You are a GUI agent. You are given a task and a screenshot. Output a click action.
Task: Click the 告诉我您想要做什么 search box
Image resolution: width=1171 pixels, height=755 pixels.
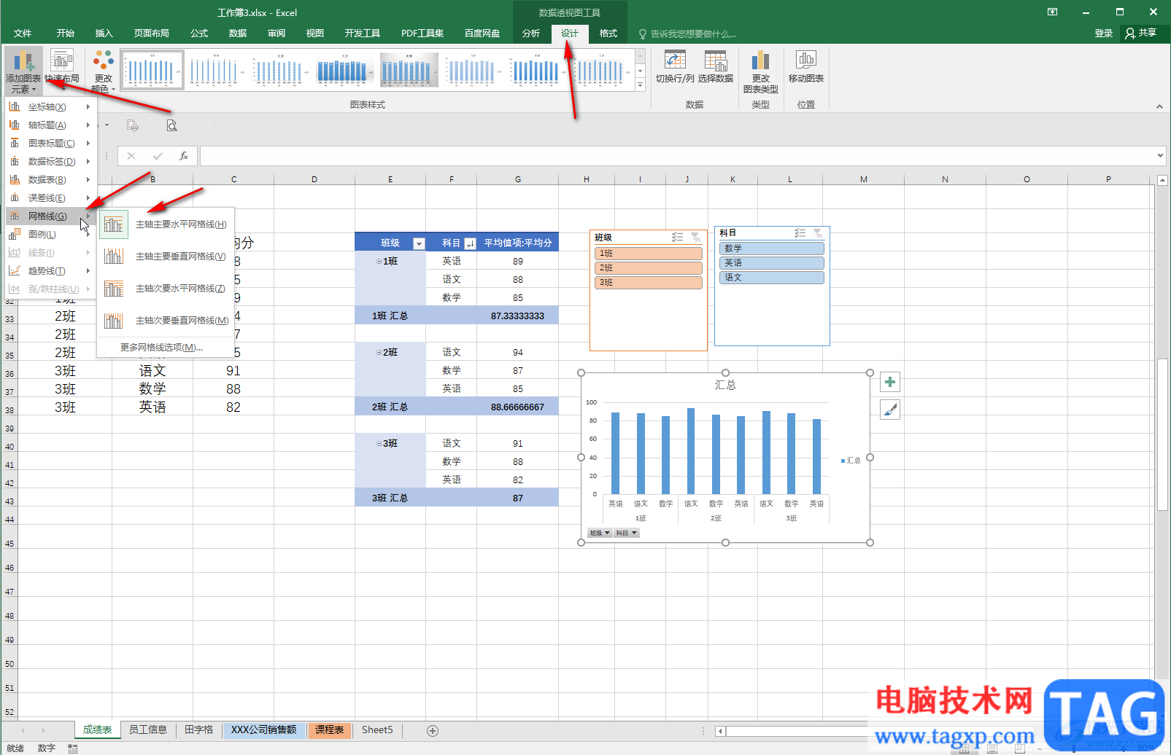(x=687, y=34)
